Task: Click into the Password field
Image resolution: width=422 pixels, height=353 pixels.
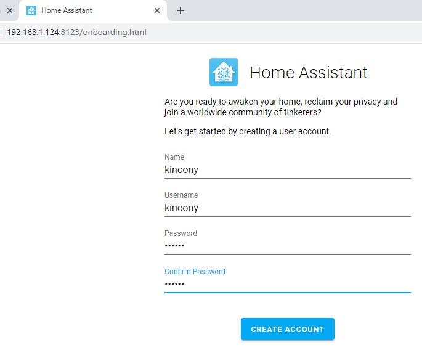Action: click(x=287, y=246)
